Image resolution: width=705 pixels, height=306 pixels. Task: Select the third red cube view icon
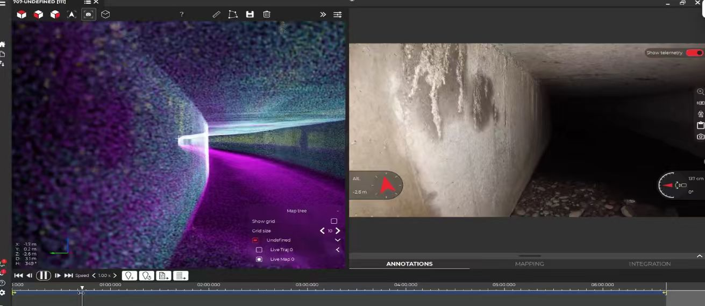click(x=55, y=15)
